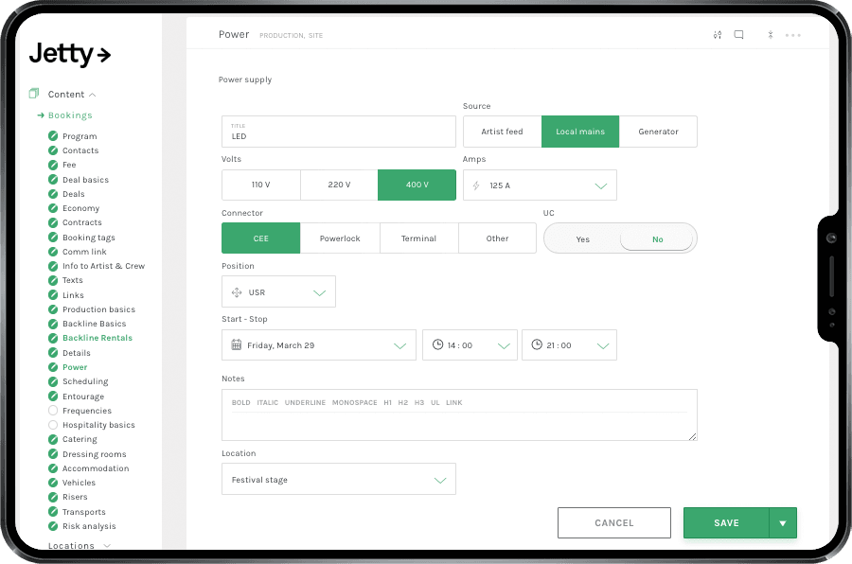Apply italic formatting to the notes
The height and width of the screenshot is (564, 852).
(x=267, y=402)
